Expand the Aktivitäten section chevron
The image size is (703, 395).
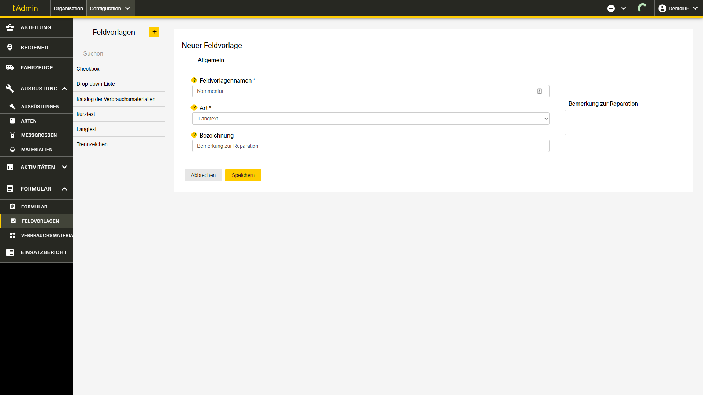click(x=64, y=167)
